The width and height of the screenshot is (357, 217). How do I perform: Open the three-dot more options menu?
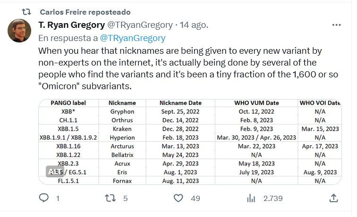[x=336, y=25]
